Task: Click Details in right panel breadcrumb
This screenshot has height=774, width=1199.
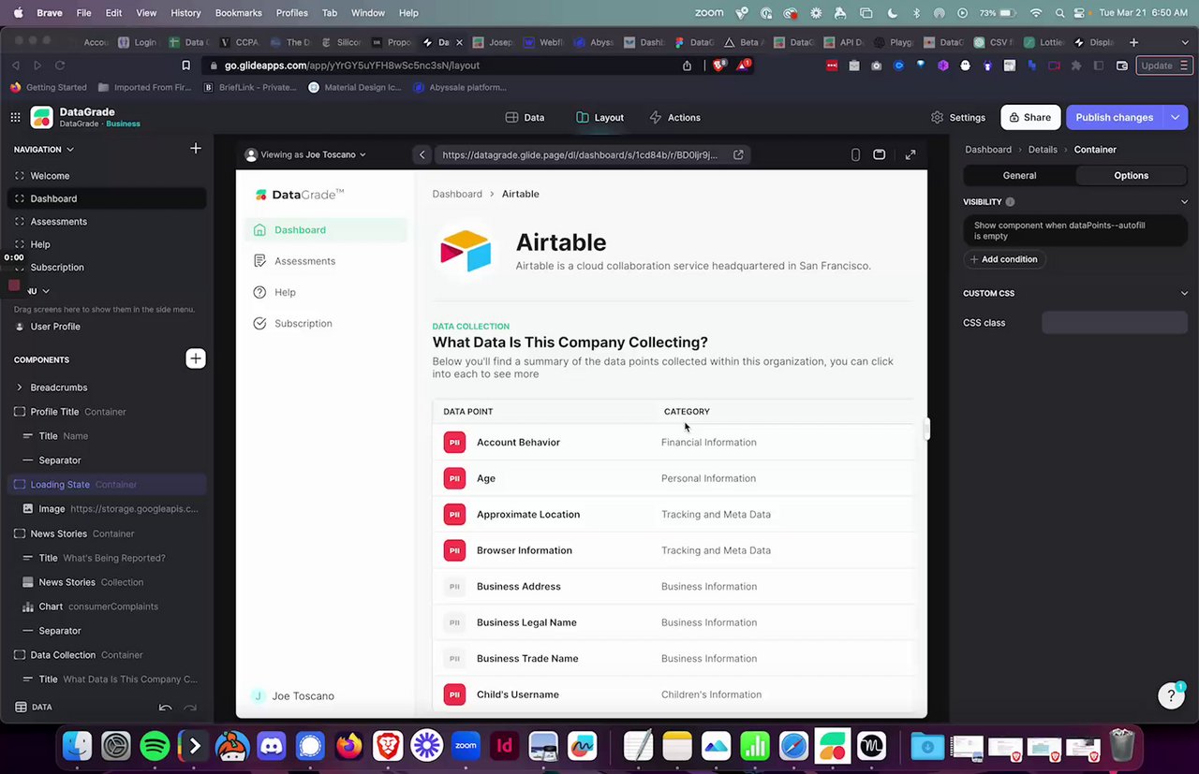Action: pos(1043,150)
